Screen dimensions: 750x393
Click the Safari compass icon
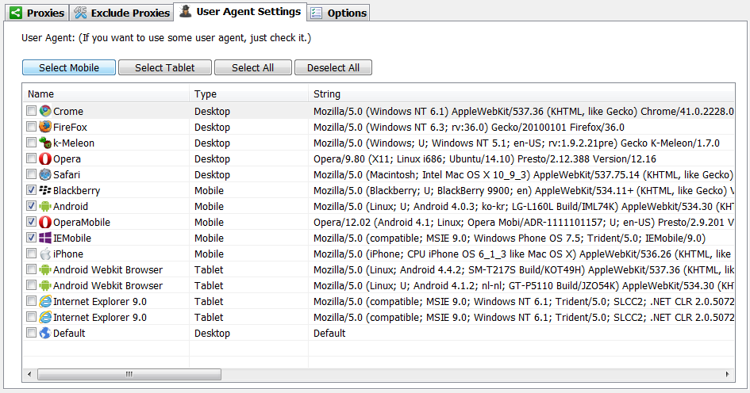point(45,174)
